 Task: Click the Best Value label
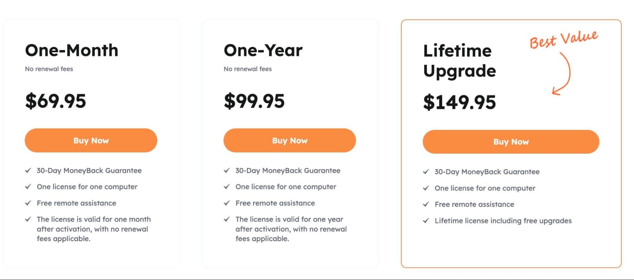tap(564, 39)
